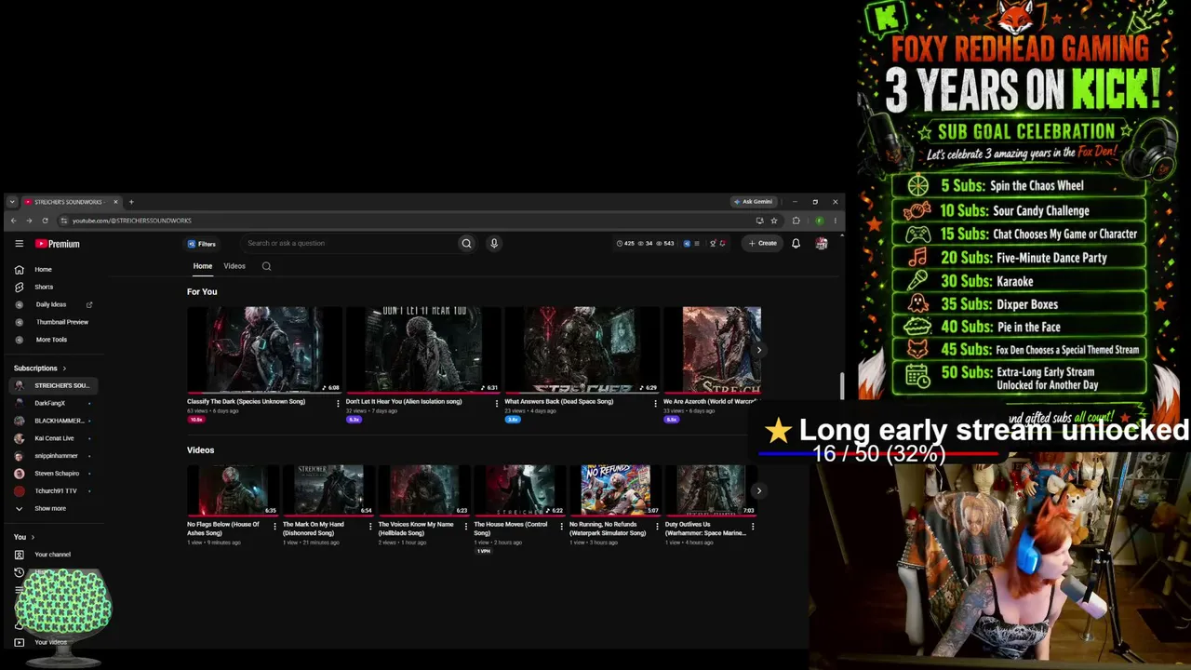The width and height of the screenshot is (1191, 670).
Task: Play the No Running, No Refunds thumbnail
Action: coord(615,489)
